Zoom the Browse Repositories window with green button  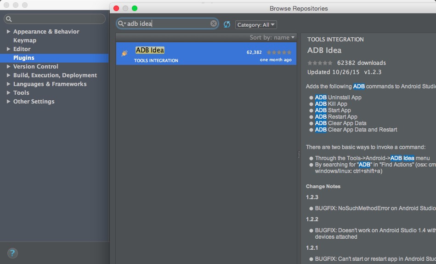(x=135, y=8)
